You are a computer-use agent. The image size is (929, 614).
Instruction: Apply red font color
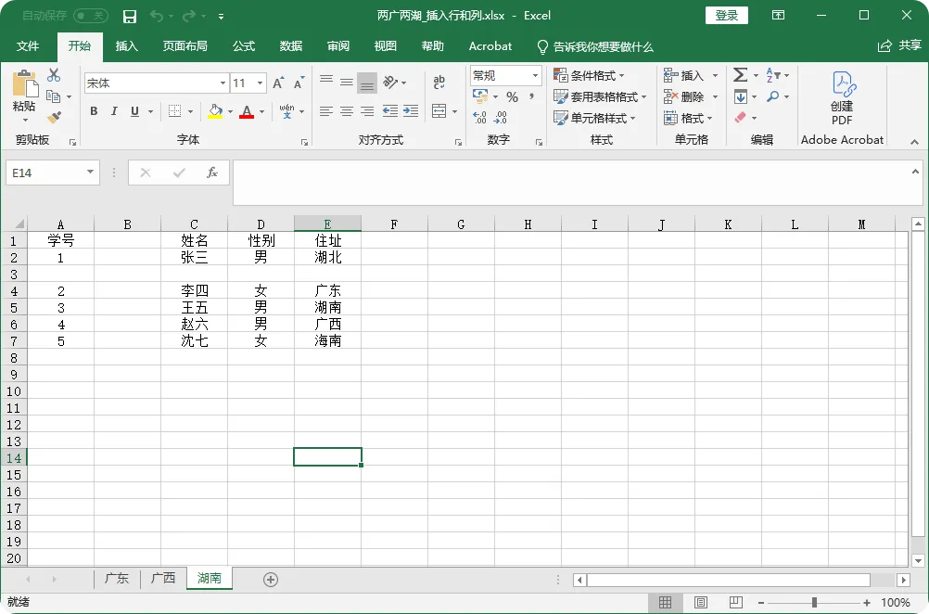click(x=247, y=111)
